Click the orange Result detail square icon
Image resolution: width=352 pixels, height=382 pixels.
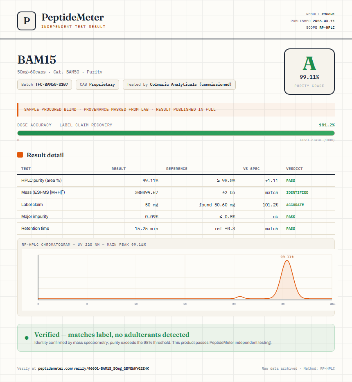[20, 155]
